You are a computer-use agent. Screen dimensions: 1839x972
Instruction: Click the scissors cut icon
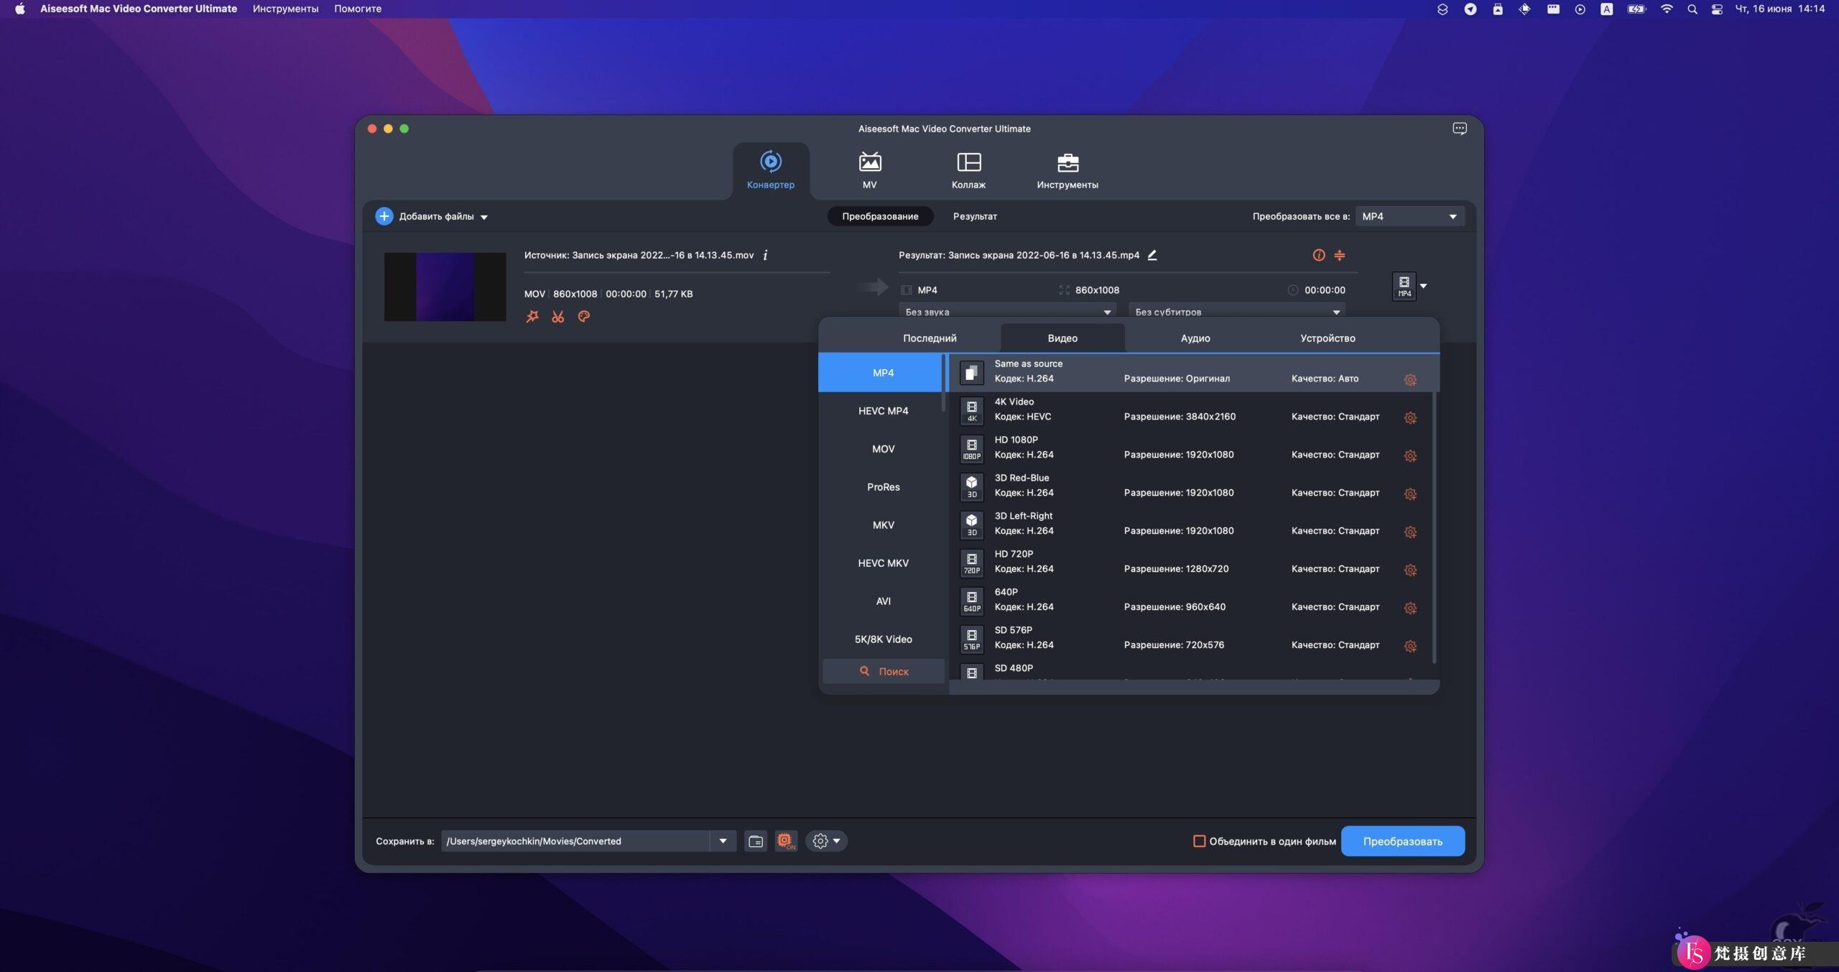[x=558, y=316]
